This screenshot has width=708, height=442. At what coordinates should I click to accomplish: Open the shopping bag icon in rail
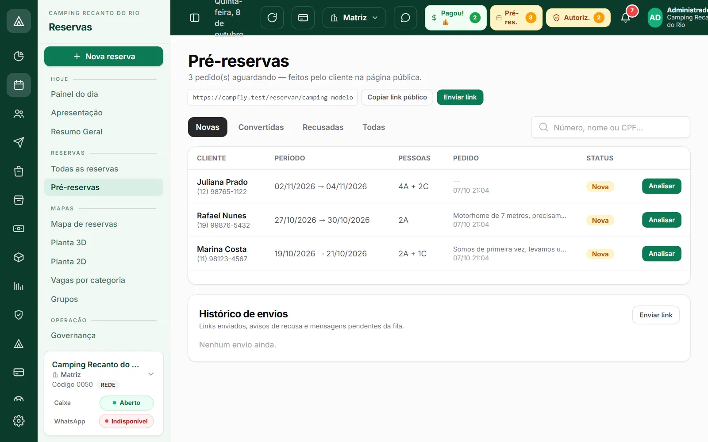pos(19,171)
